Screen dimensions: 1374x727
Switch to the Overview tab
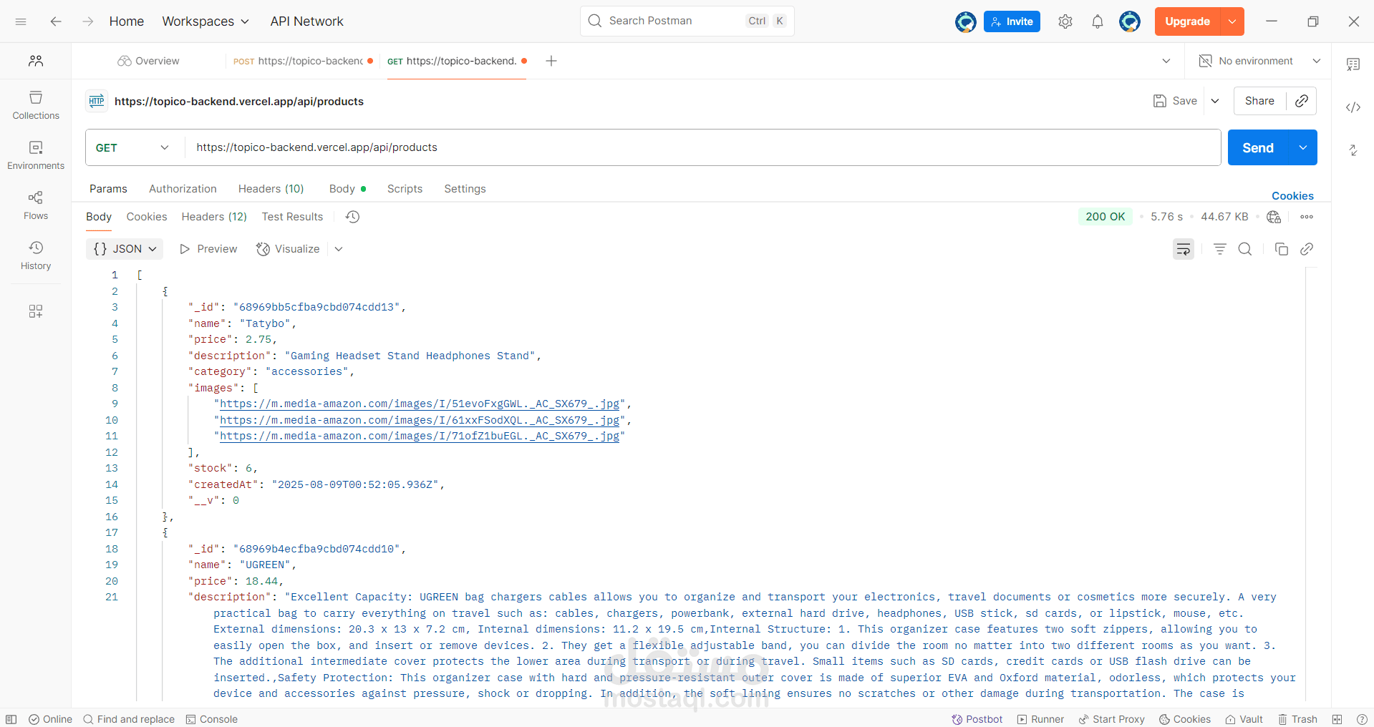click(x=149, y=61)
